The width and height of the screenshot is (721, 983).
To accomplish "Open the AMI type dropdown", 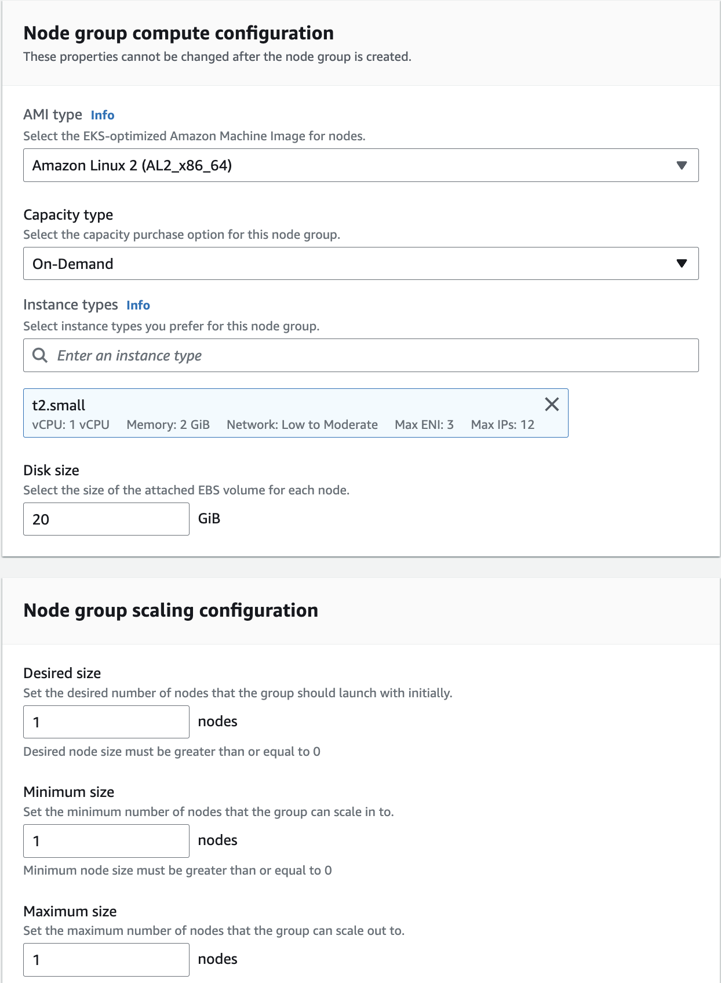I will 360,165.
